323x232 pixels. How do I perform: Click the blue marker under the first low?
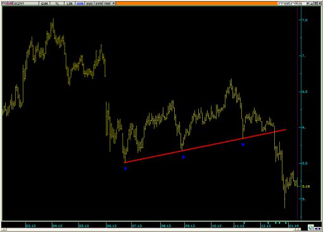point(125,168)
